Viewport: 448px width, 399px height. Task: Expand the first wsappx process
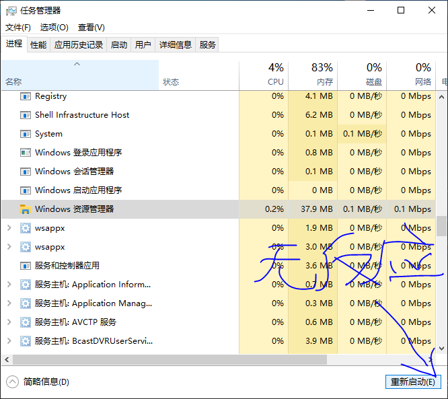pyautogui.click(x=9, y=228)
